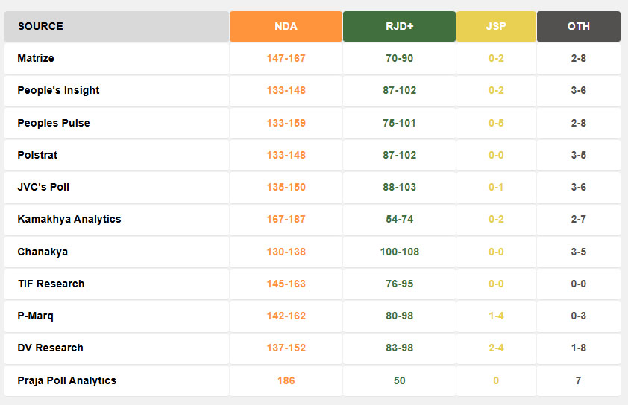Click the Peoples Pulse source name
The image size is (628, 405).
click(x=54, y=123)
